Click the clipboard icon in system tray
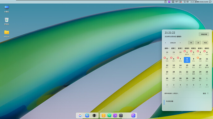Image resolution: width=213 pixels, height=119 pixels. click(x=165, y=2)
